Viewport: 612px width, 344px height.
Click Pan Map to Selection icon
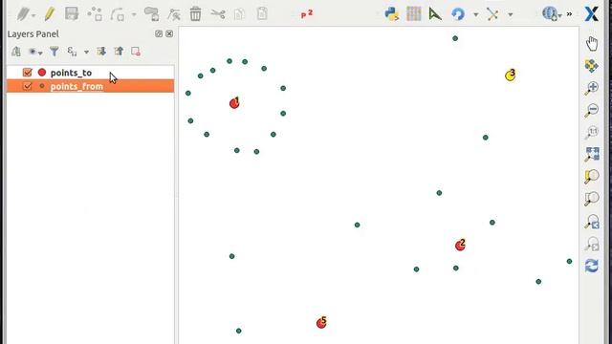[592, 66]
